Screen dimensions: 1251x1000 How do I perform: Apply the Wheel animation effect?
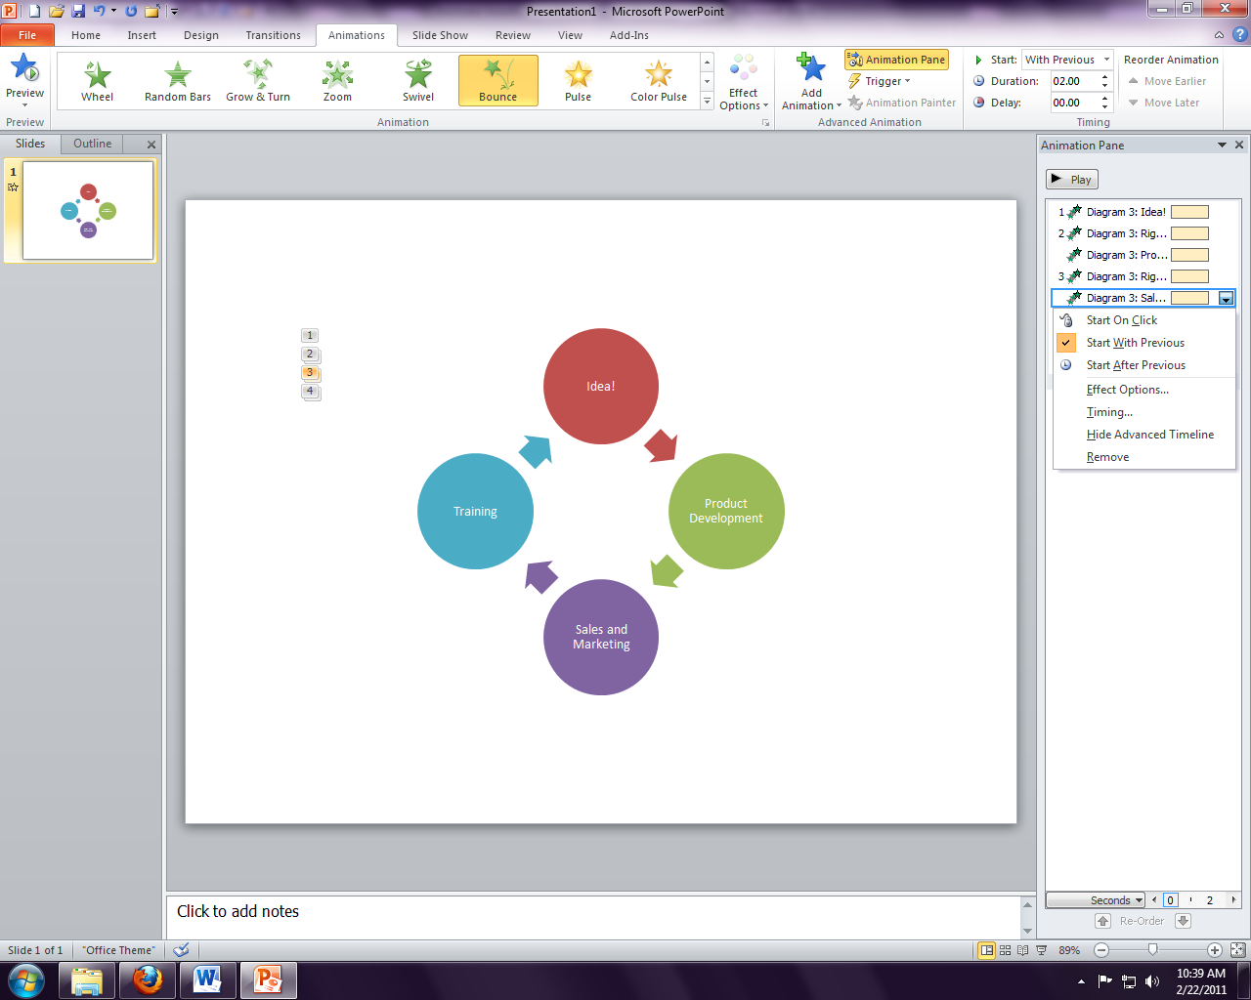pos(97,78)
